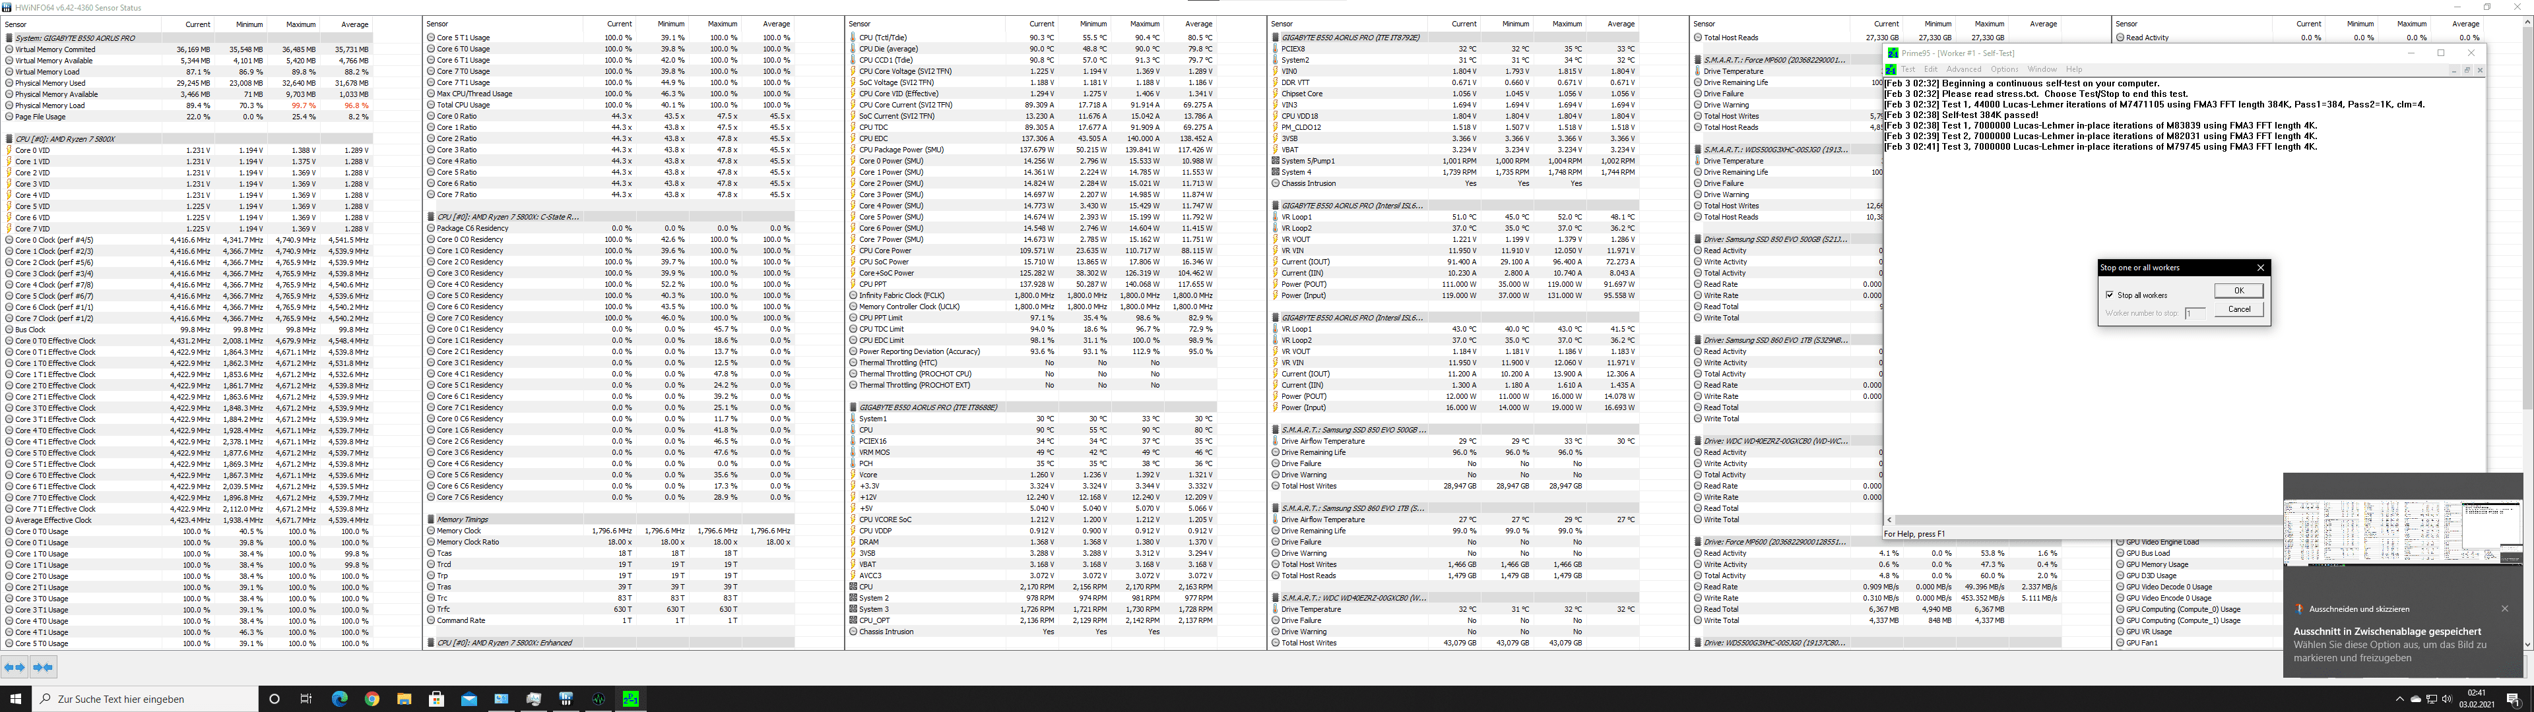Close the Prime95 worker child window
2534x712 pixels.
click(x=2480, y=70)
